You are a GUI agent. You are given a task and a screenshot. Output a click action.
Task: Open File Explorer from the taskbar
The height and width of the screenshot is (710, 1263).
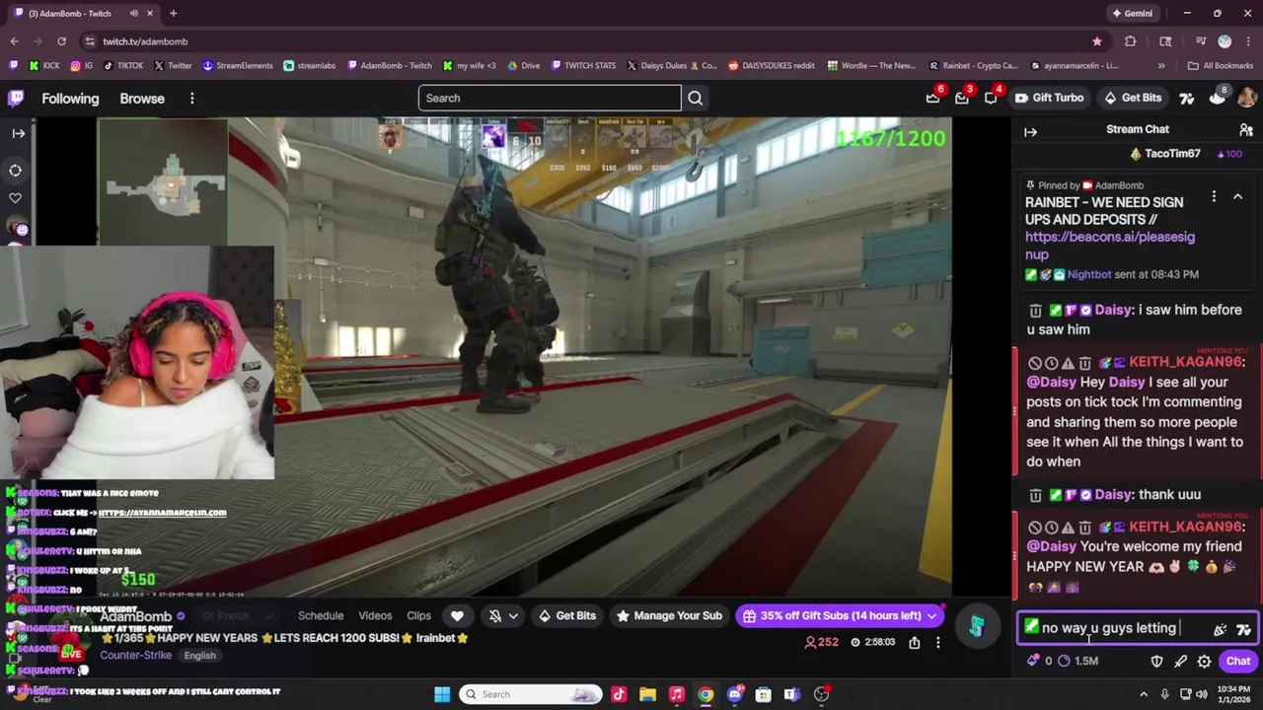click(647, 694)
